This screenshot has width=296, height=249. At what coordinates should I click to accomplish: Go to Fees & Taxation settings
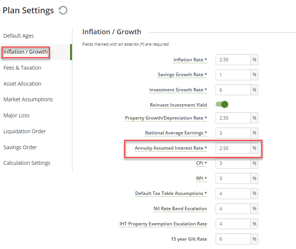pyautogui.click(x=22, y=68)
